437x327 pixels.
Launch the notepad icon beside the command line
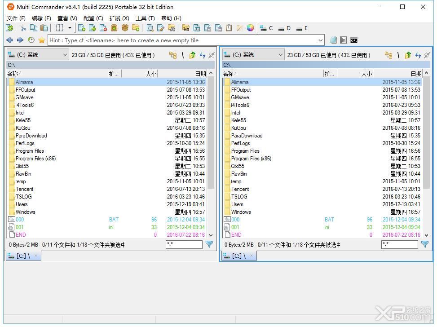tap(333, 40)
